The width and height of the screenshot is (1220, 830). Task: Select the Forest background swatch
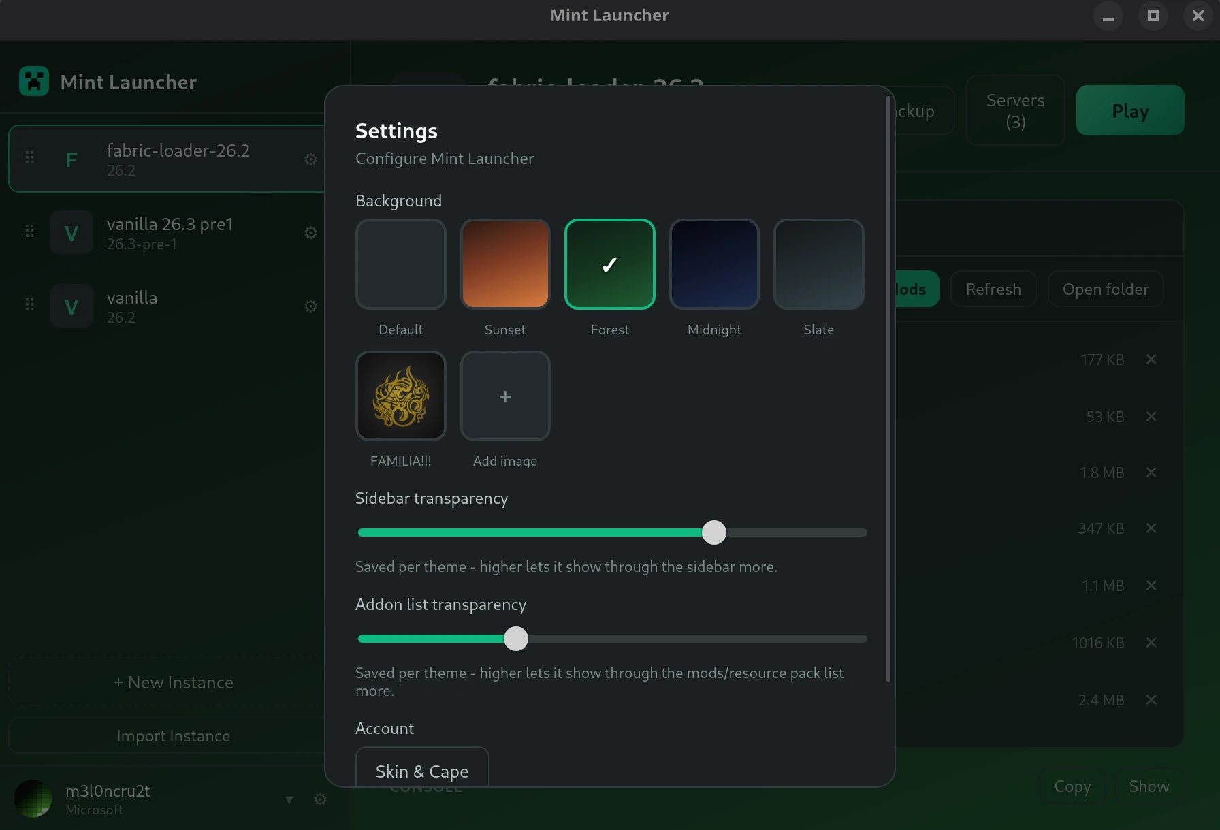coord(610,264)
